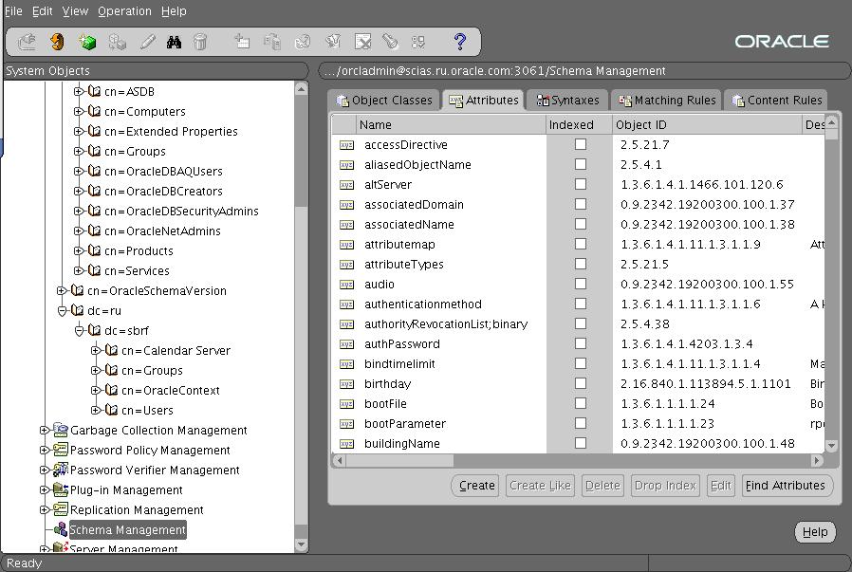Open the Edit menu
Image resolution: width=852 pixels, height=572 pixels.
pyautogui.click(x=43, y=10)
